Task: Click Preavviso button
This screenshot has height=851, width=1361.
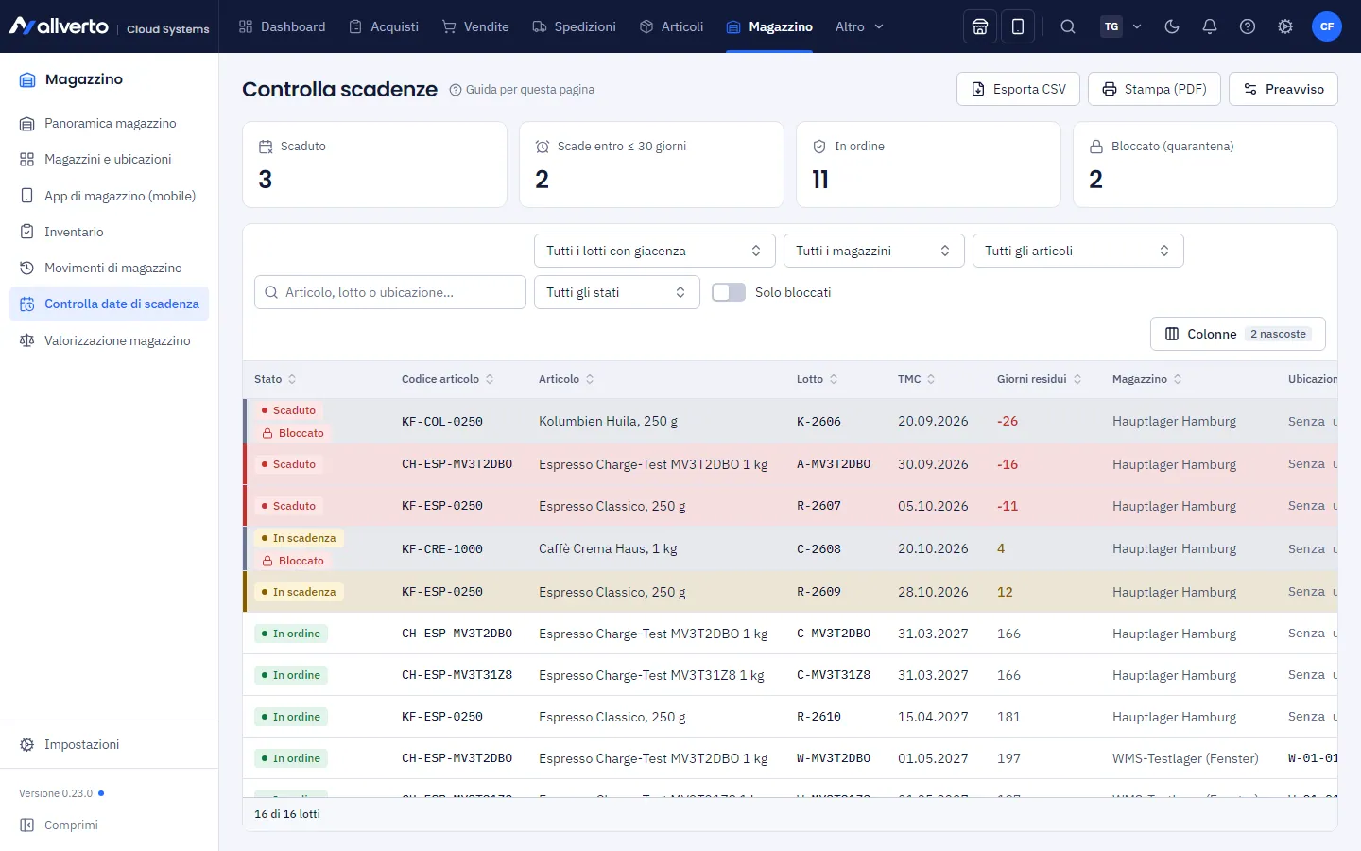Action: click(x=1283, y=89)
